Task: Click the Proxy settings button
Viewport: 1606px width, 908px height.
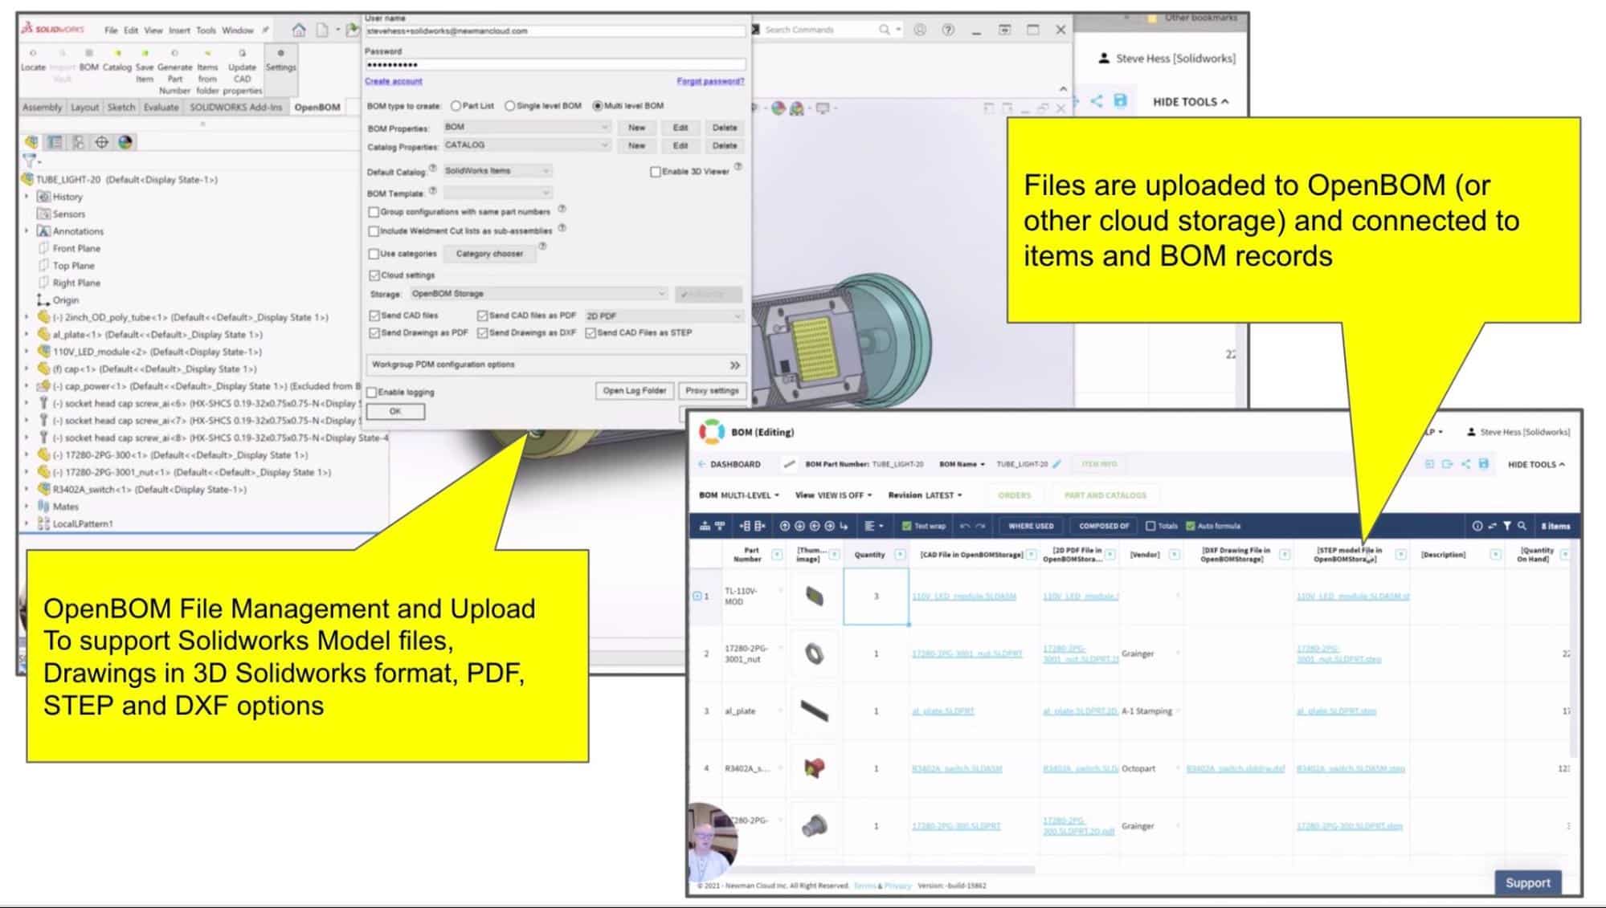Action: coord(712,391)
